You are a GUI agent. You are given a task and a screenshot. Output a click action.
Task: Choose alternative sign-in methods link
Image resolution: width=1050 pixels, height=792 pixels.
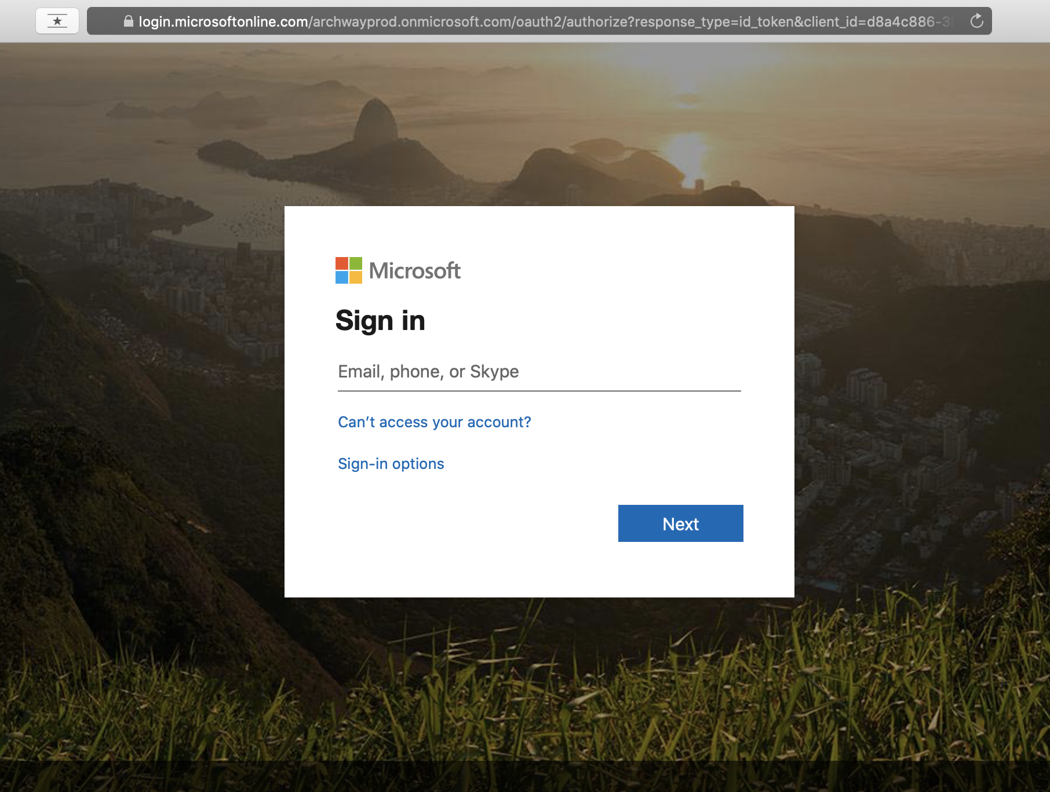click(391, 463)
